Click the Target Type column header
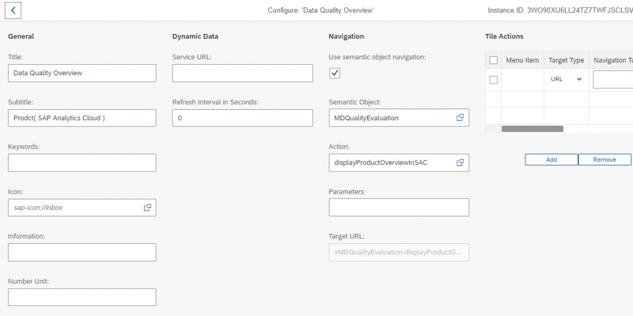Screen dimensions: 633x316 (x=566, y=60)
